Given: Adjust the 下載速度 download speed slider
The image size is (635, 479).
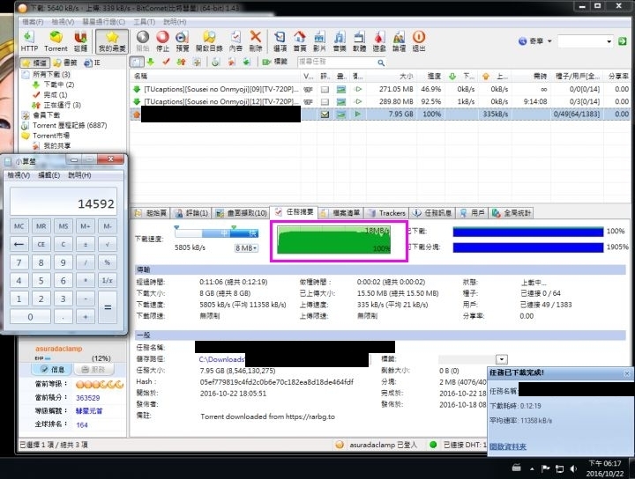Looking at the screenshot, I should point(217,232).
